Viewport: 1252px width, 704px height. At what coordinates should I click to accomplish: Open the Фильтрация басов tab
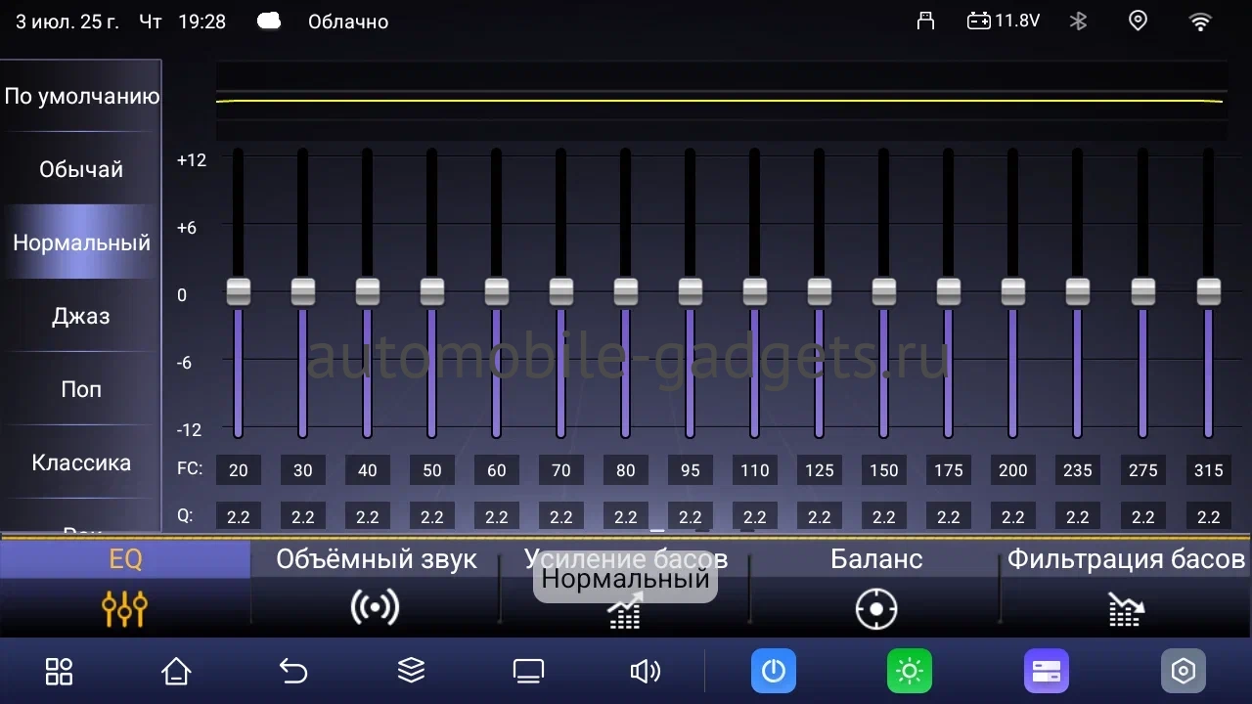point(1126,587)
